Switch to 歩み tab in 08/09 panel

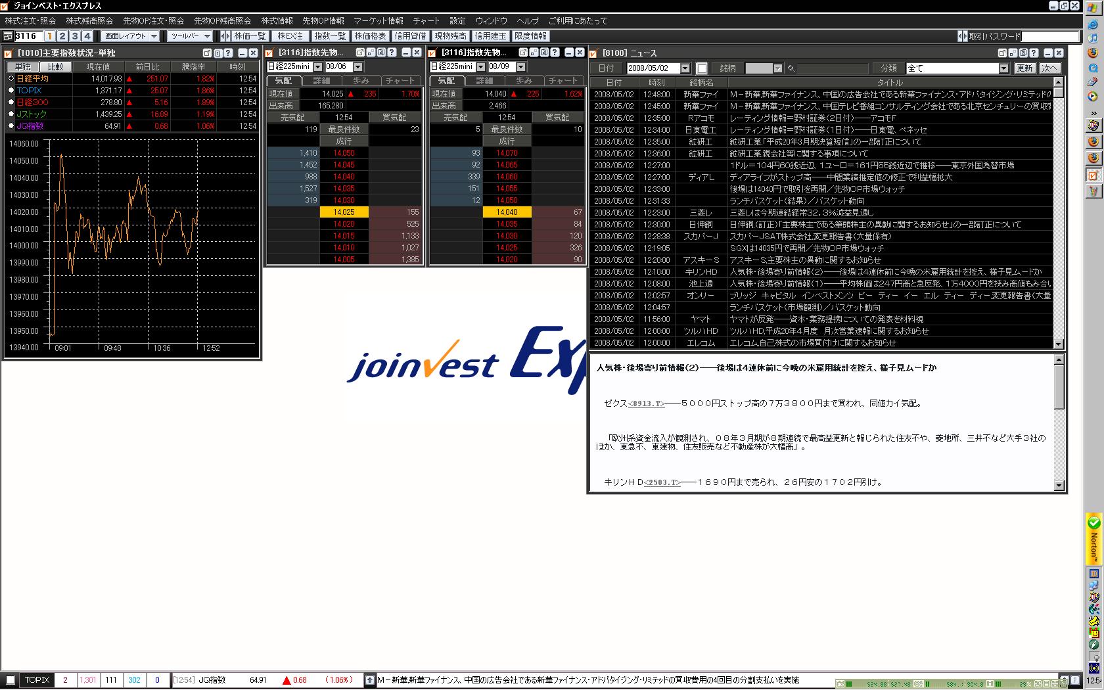(x=524, y=80)
